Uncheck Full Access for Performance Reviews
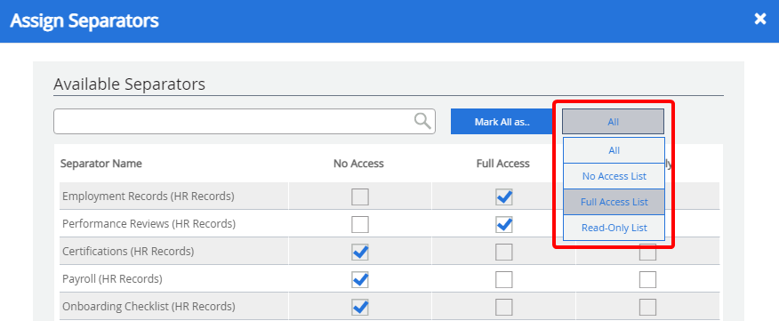779x321 pixels. click(x=503, y=224)
